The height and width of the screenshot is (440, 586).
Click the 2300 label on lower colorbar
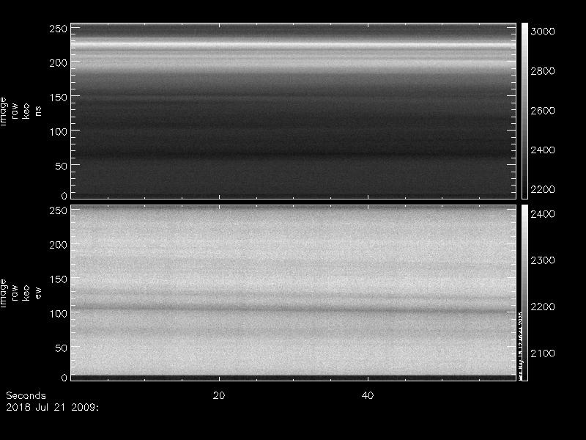pyautogui.click(x=543, y=260)
